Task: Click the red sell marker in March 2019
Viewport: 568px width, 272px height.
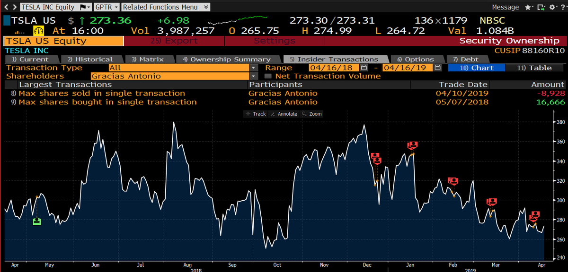Action: (x=492, y=203)
